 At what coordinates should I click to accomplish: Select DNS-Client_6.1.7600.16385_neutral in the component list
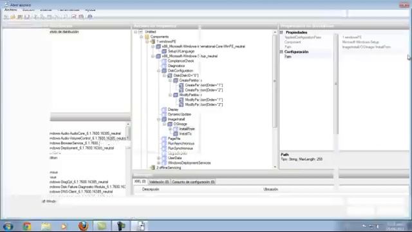tap(81, 192)
